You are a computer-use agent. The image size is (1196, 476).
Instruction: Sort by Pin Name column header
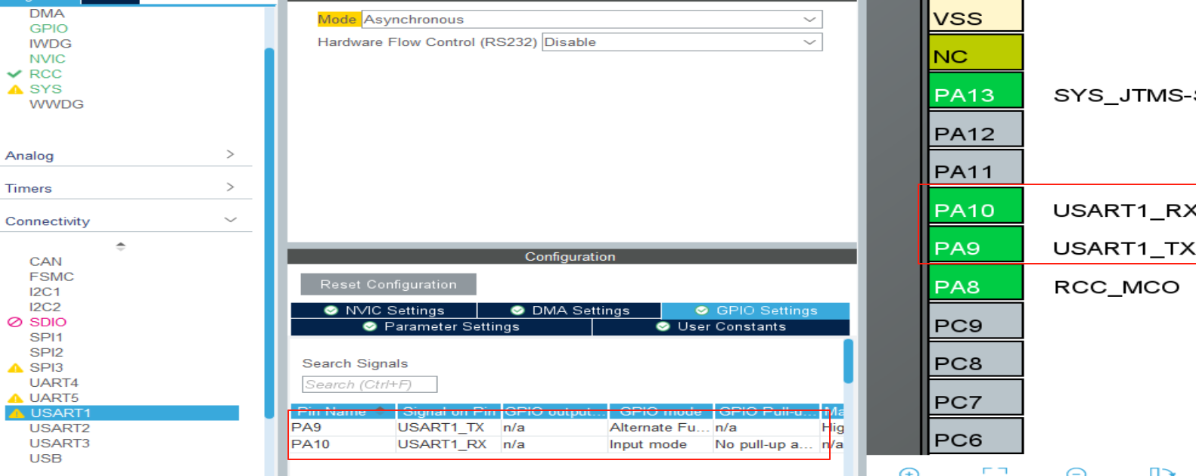[x=342, y=411]
